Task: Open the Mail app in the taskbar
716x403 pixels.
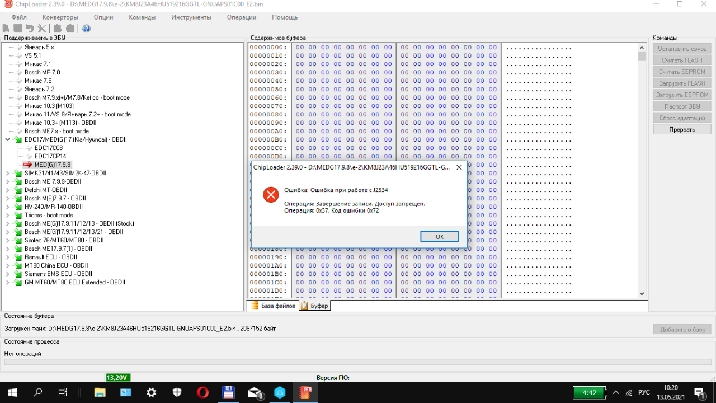Action: (255, 392)
